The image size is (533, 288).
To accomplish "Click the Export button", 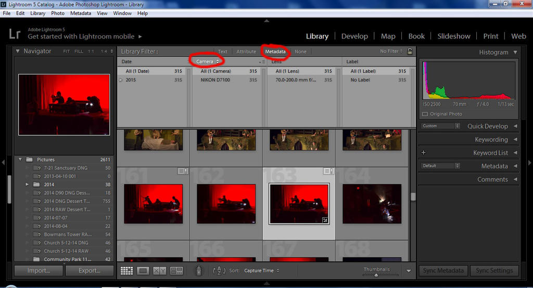I will (89, 270).
